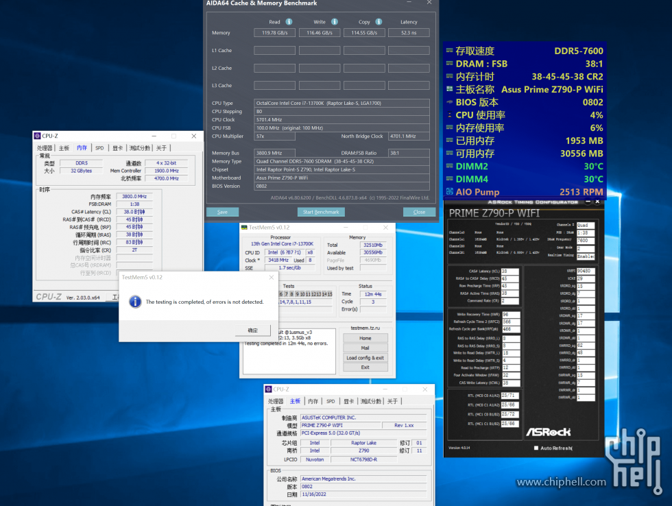Click the North Bridge Clock 4701.1 MHz value
The width and height of the screenshot is (672, 506).
click(x=409, y=136)
